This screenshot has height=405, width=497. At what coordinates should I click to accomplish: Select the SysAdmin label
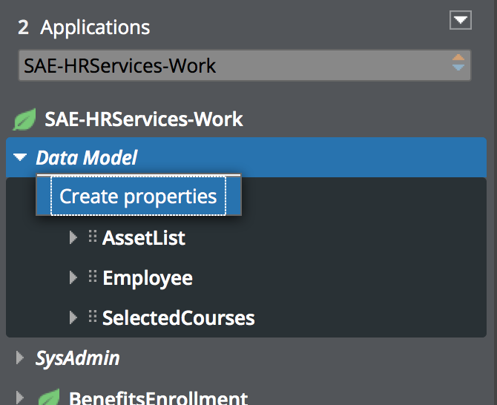click(78, 358)
